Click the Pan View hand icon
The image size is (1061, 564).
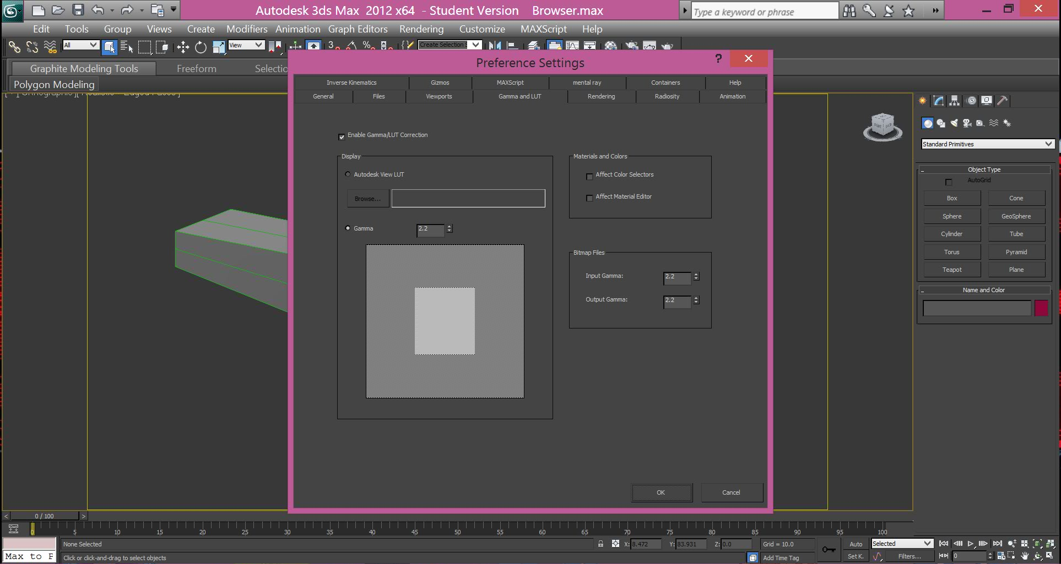(x=1025, y=556)
